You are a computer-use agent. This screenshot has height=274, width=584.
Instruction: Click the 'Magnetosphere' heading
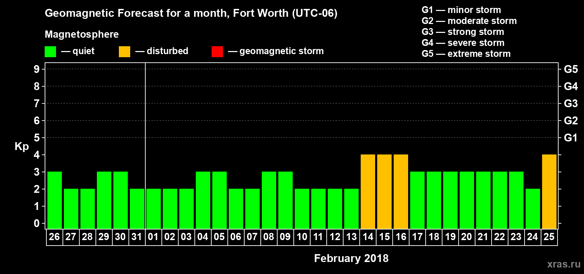[82, 34]
